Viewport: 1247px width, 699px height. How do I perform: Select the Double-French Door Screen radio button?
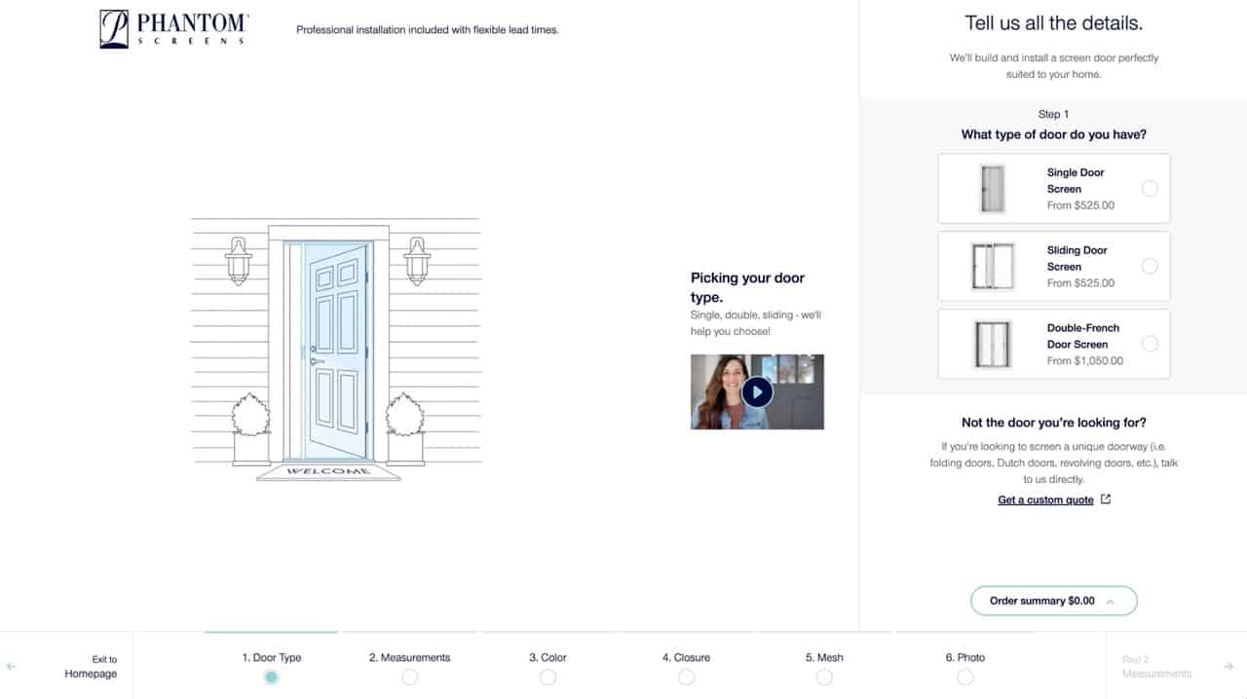click(x=1150, y=344)
